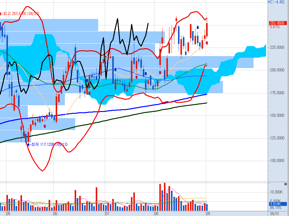This screenshot has height=216, width=289.
Task: Click the 175,0000 price axis label
Action: (277, 93)
